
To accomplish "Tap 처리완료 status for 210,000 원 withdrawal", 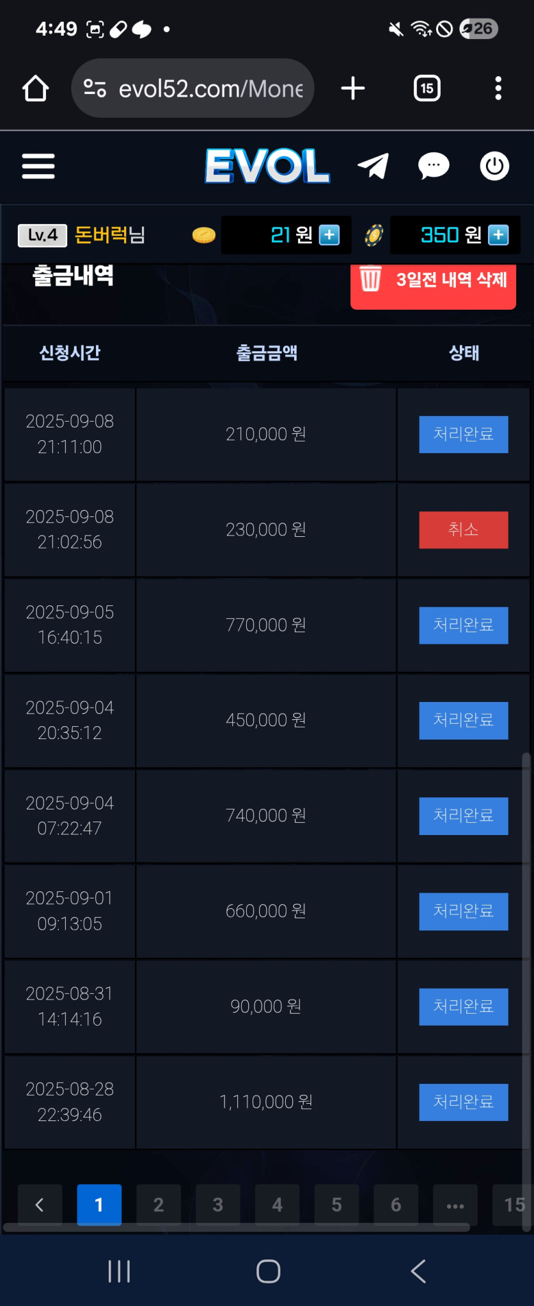I will 464,434.
